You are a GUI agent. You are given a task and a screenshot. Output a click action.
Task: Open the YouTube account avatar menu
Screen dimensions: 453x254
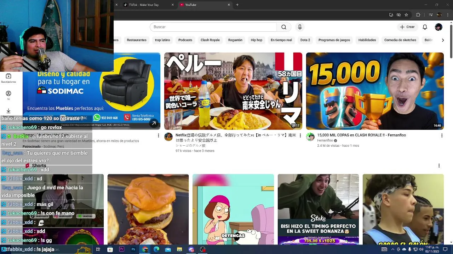438,27
